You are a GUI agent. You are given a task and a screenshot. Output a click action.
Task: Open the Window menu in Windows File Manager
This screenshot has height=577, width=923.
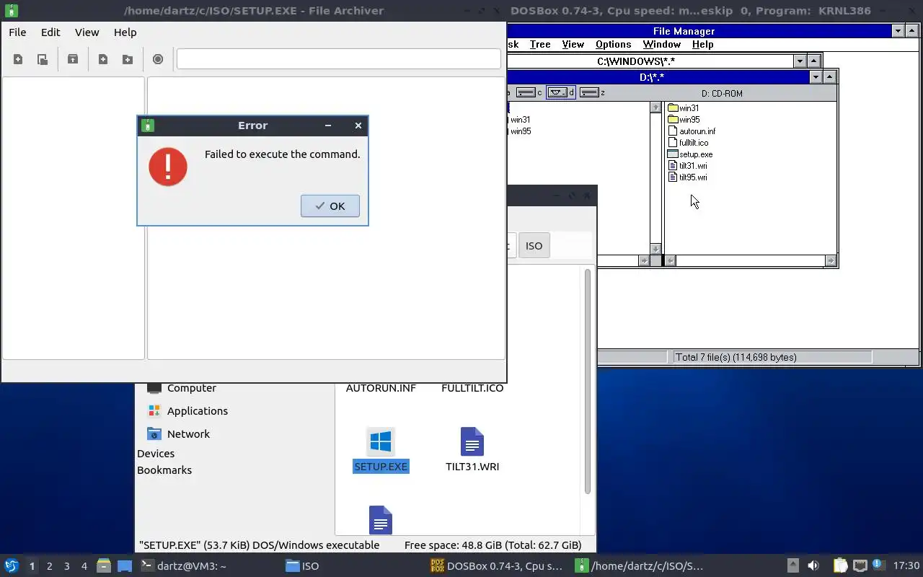pyautogui.click(x=661, y=45)
